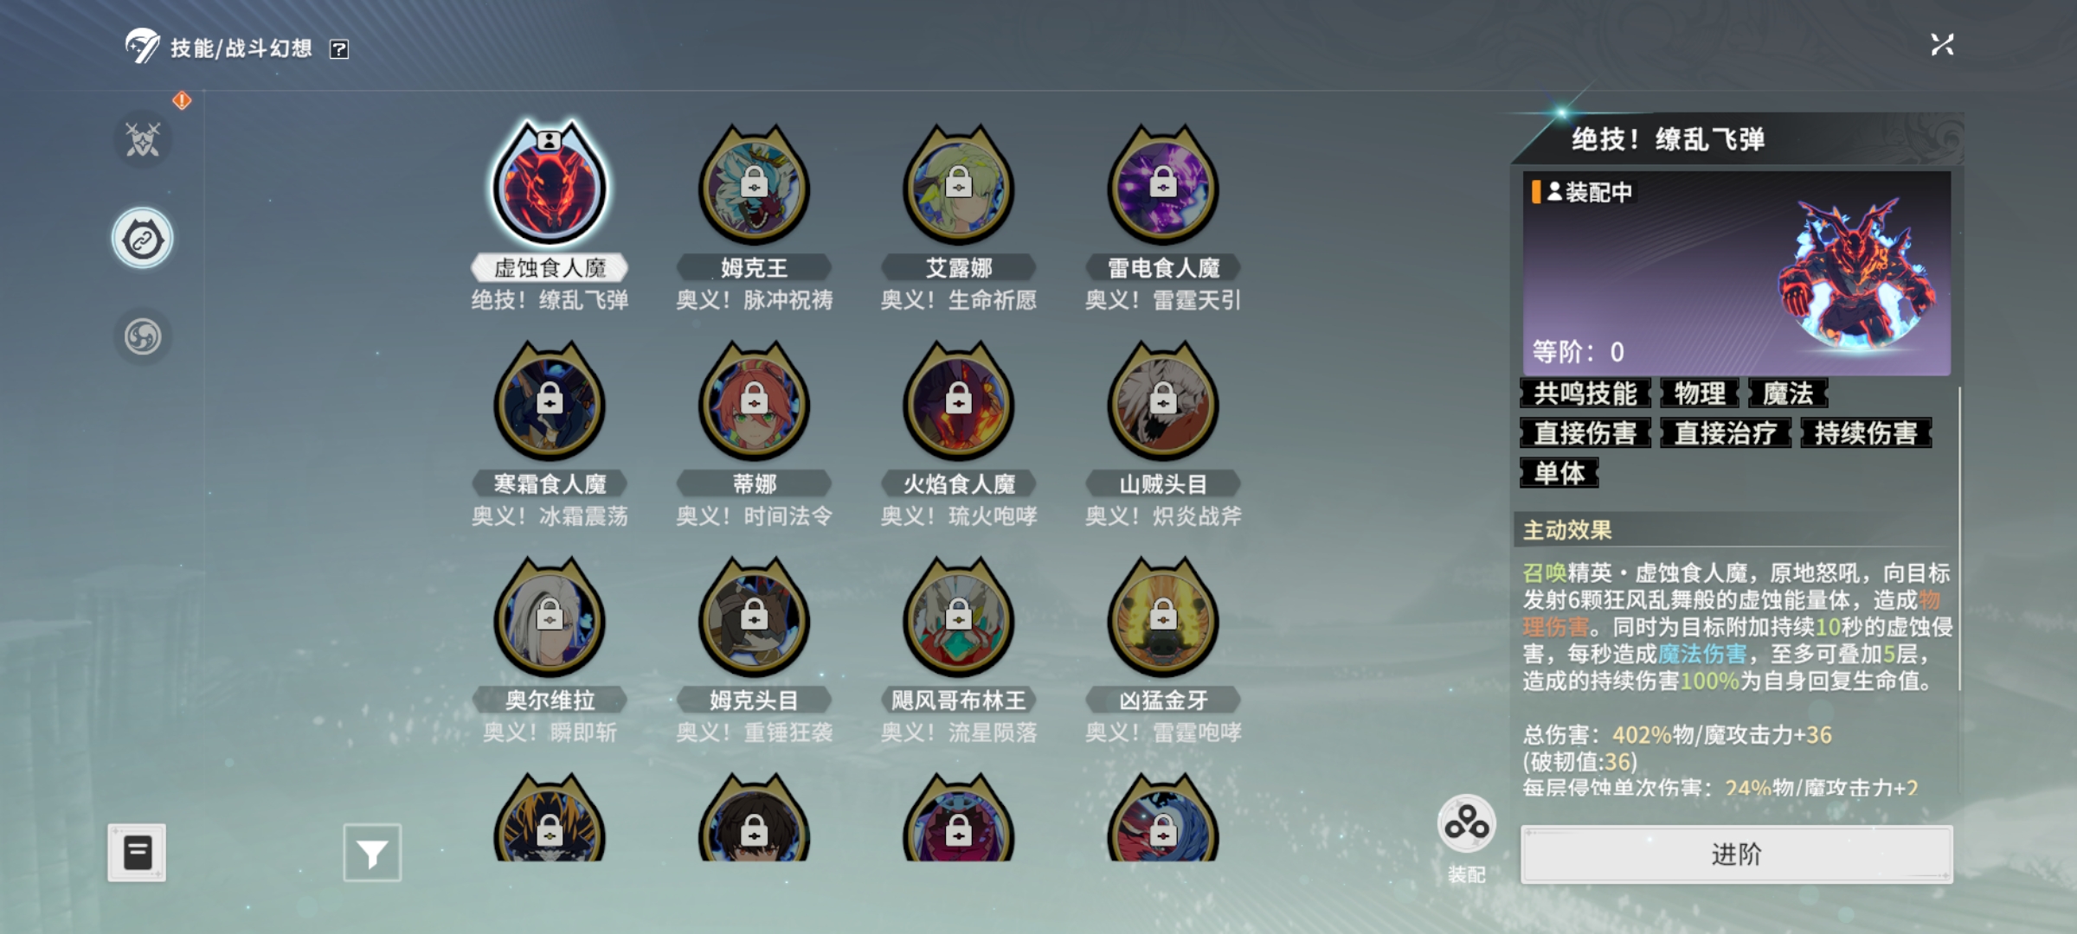
Task: Select the locked 蒂娜 skill icon
Action: (x=754, y=400)
